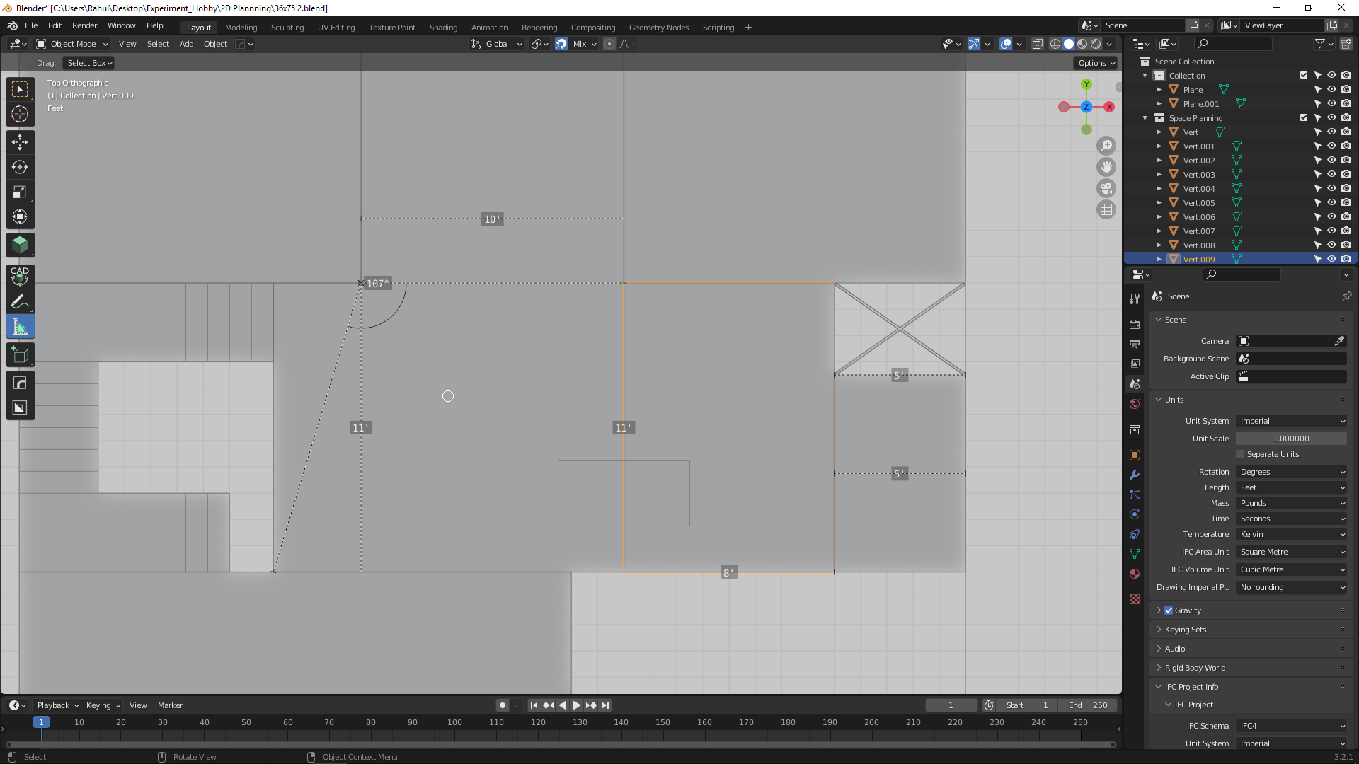Click the current frame number field
This screenshot has height=764, width=1359.
tap(951, 705)
